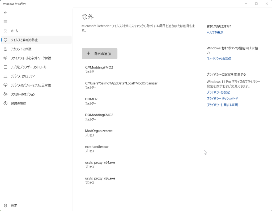Image resolution: width=272 pixels, height=211 pixels.
Task: Click the アプリとブラウザー コントロール icon
Action: point(5,67)
